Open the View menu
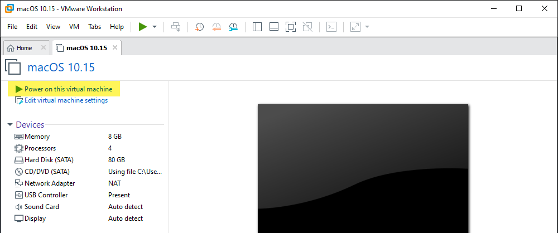This screenshot has height=233, width=558. (x=53, y=27)
